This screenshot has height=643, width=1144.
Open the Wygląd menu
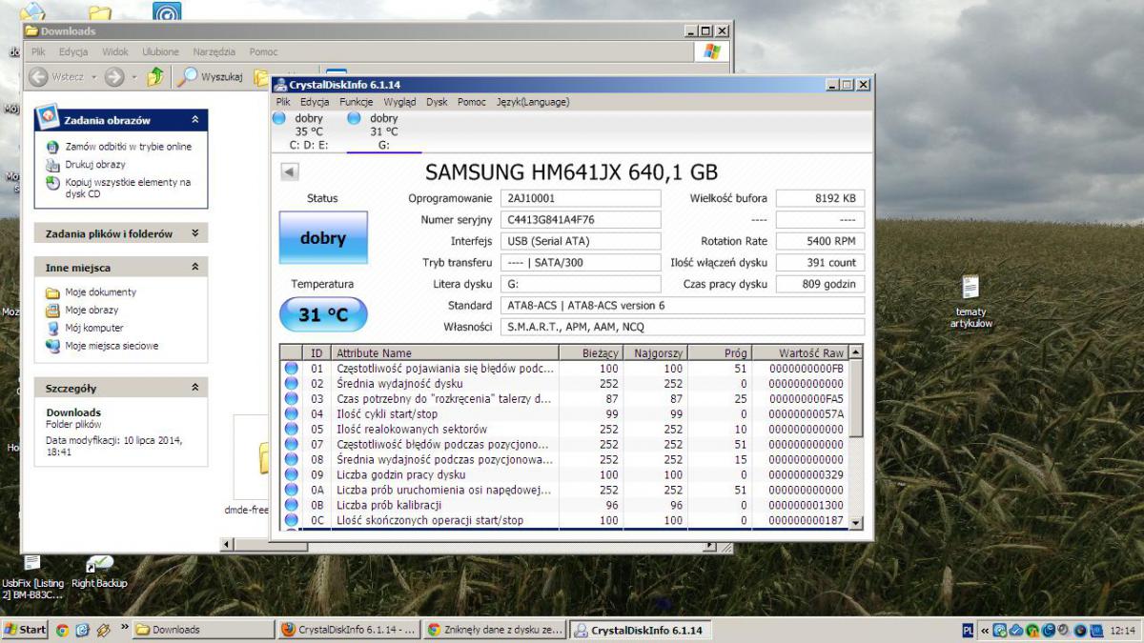coord(399,102)
